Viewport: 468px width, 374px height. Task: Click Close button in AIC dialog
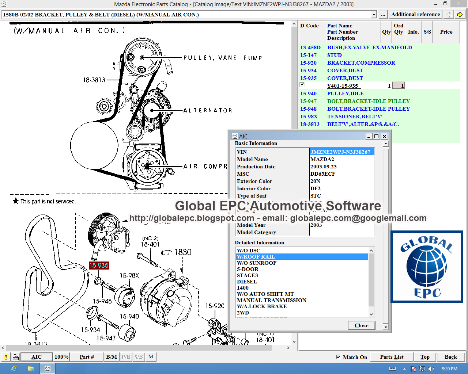(362, 325)
